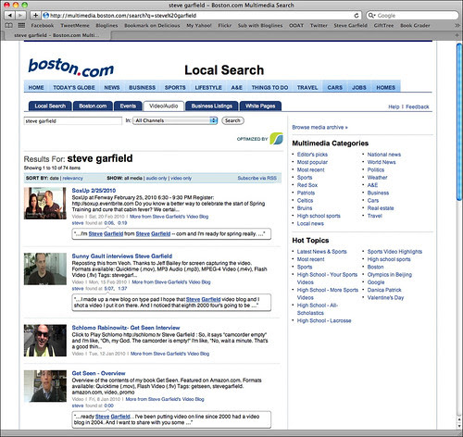Open Sunny Gault interviews Steve Garfield title

click(122, 256)
